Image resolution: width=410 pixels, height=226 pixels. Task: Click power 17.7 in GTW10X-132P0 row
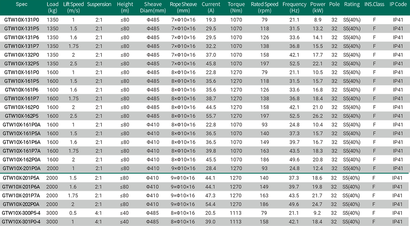(x=318, y=55)
